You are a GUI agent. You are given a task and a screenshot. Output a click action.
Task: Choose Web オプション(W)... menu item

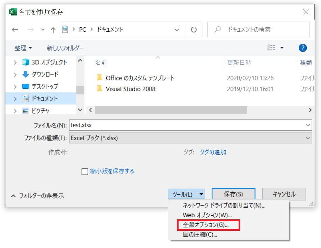coord(207,215)
